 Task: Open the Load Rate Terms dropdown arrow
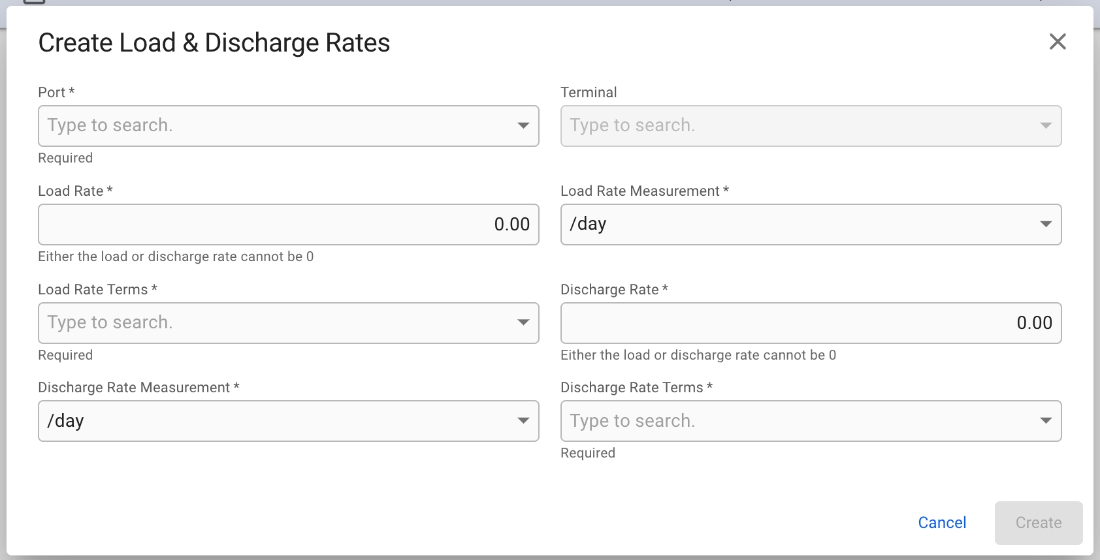click(523, 322)
